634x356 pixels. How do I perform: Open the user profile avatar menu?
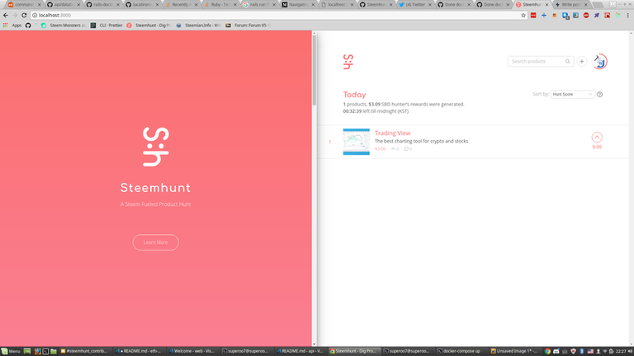(599, 61)
